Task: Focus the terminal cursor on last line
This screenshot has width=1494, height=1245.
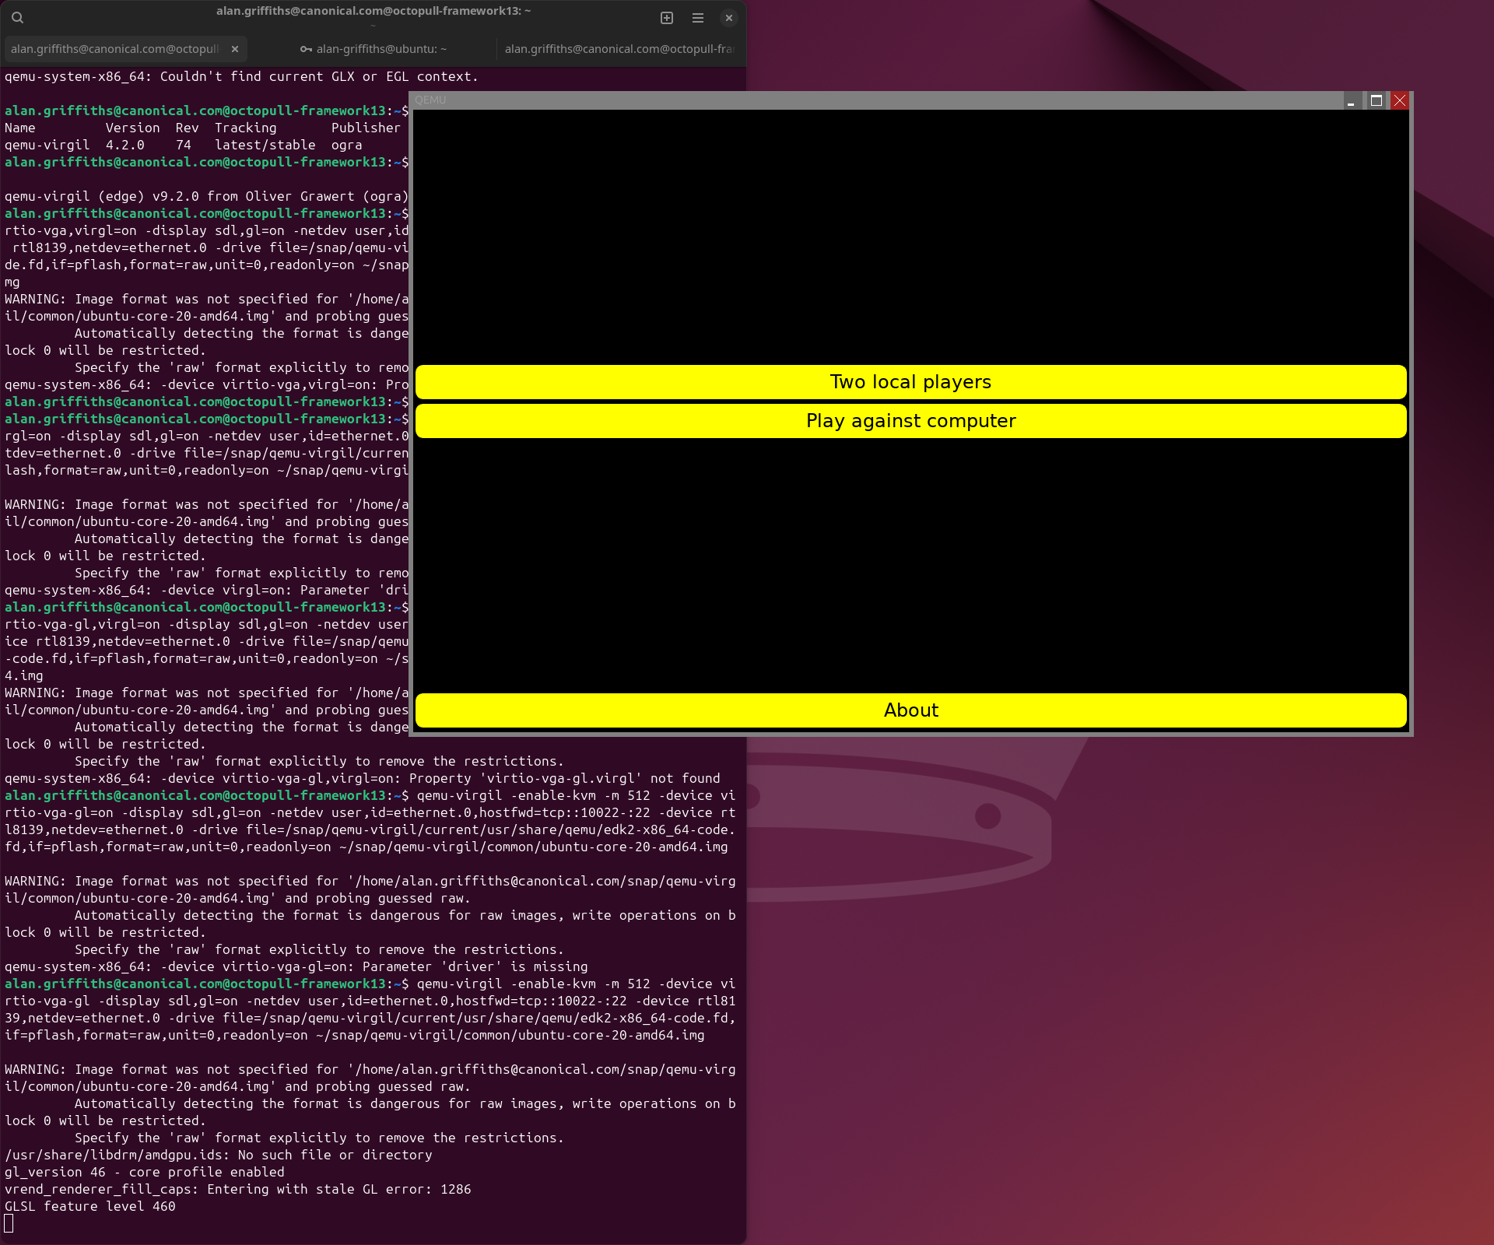Action: tap(9, 1224)
